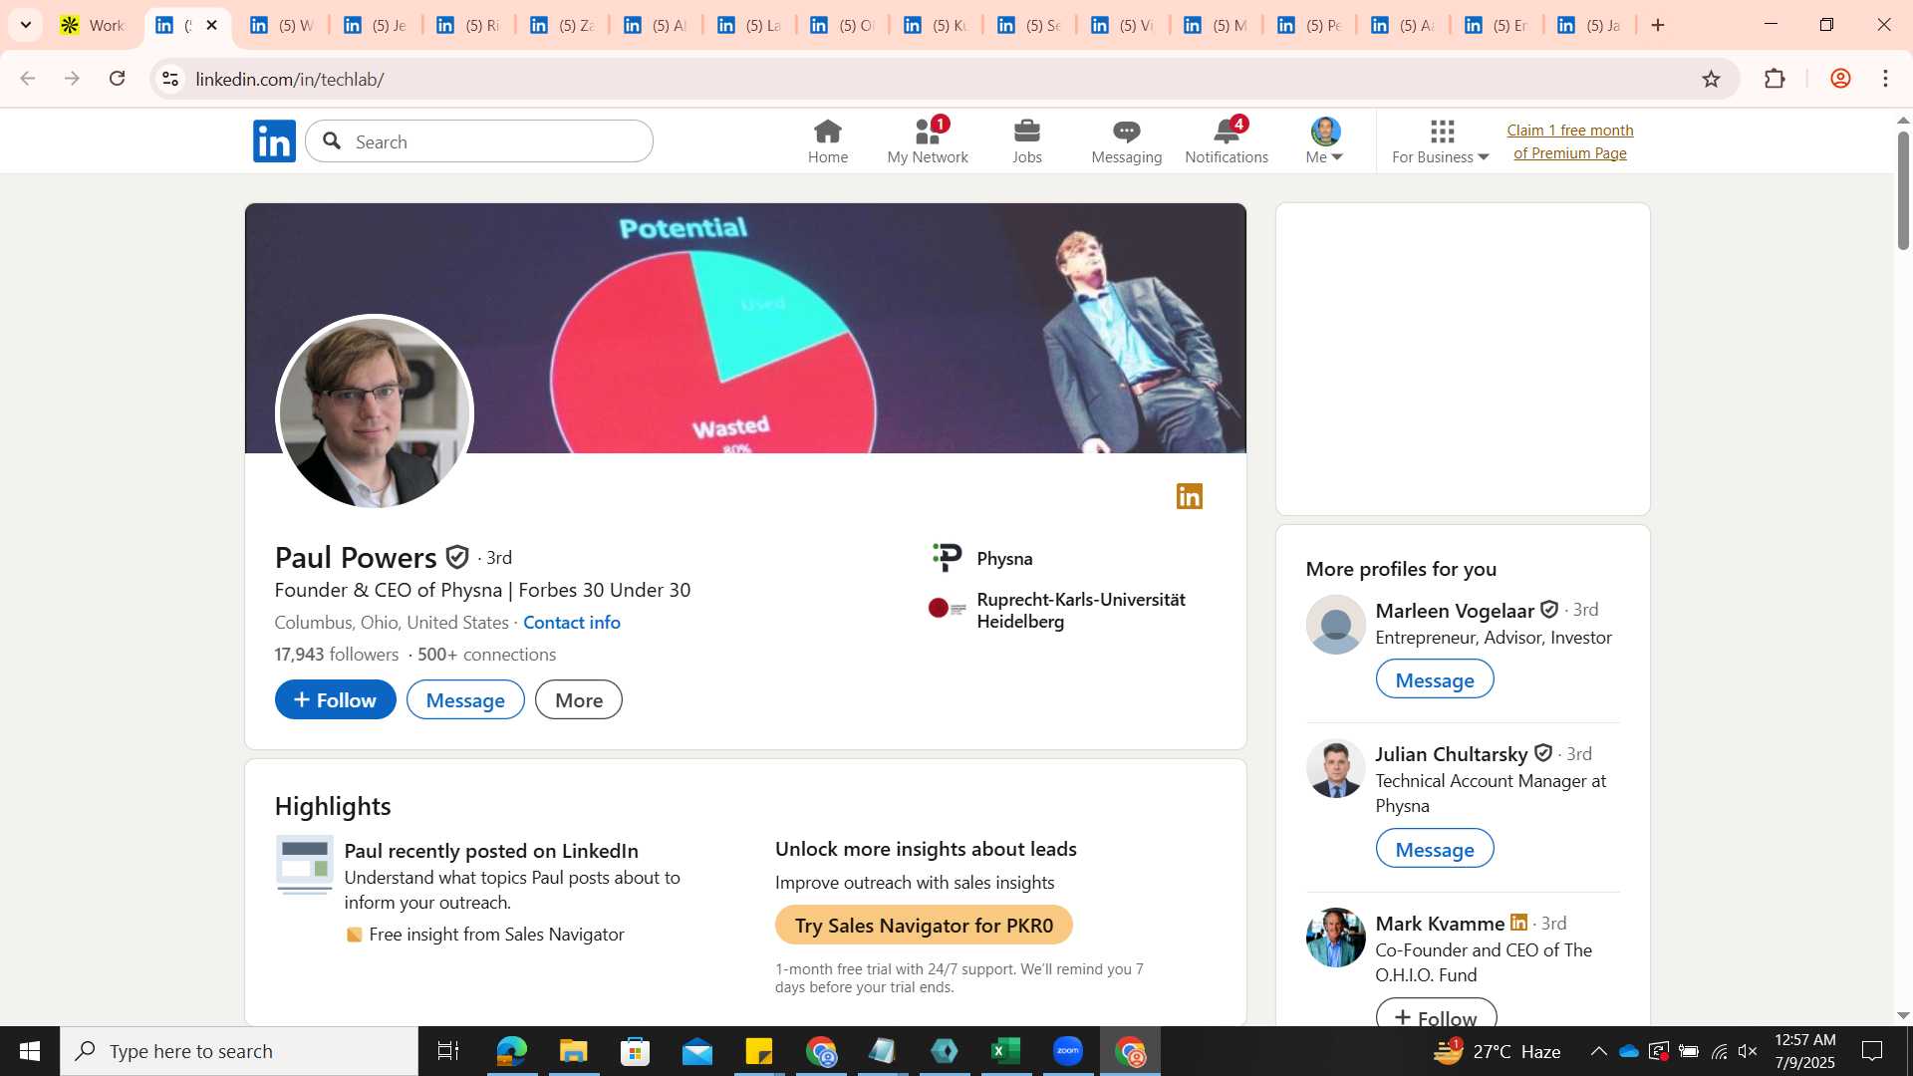Viewport: 1913px width, 1076px height.
Task: Open the Mail app from taskbar
Action: click(x=697, y=1051)
